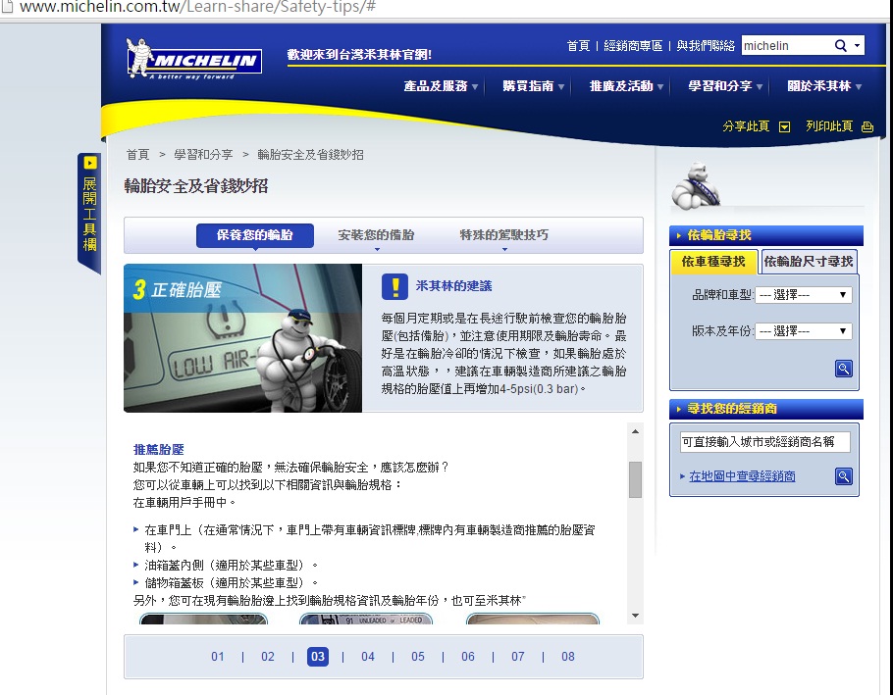
Task: Expand the 購買指南 menu
Action: pos(533,86)
